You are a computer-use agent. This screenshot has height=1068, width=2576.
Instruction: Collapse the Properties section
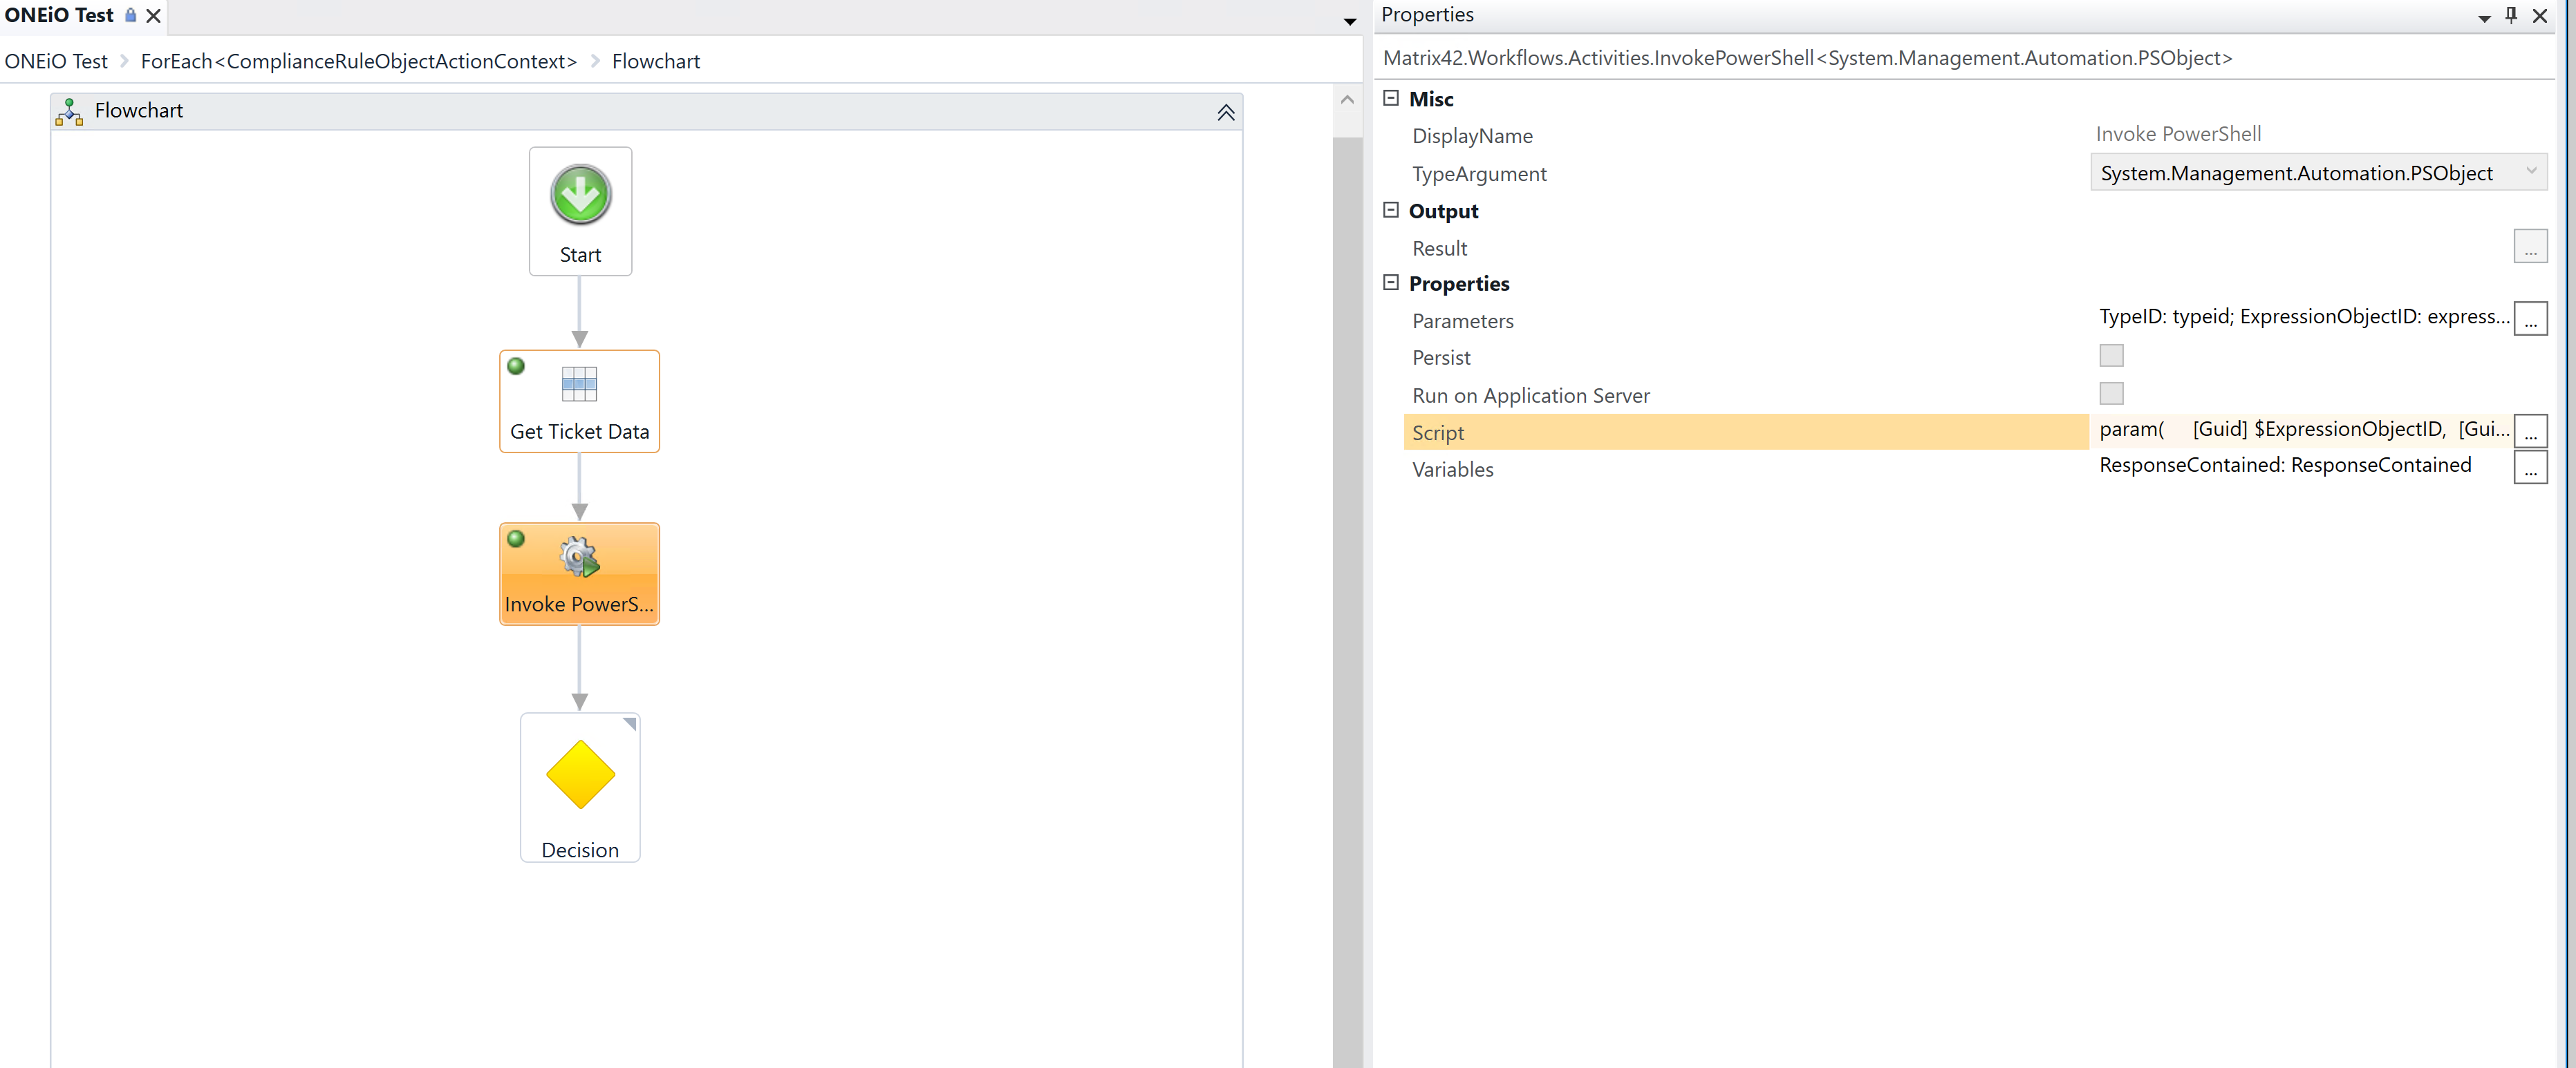[1390, 283]
